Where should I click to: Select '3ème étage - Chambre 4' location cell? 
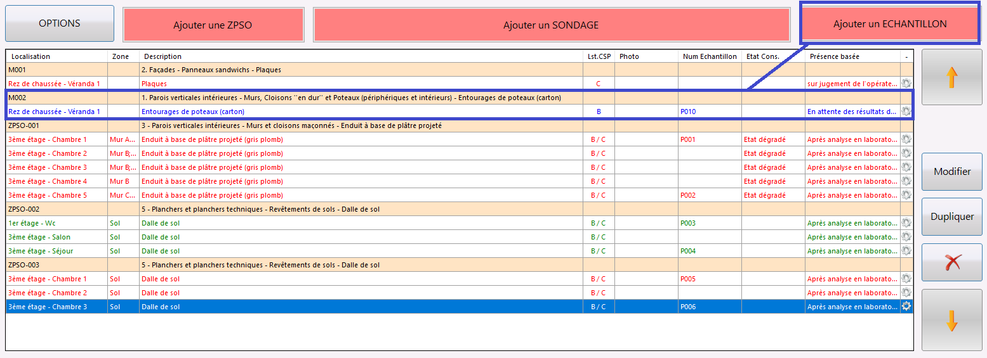[x=56, y=181]
